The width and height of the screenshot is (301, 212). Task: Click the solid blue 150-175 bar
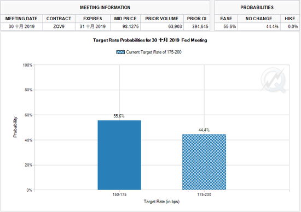(x=119, y=155)
